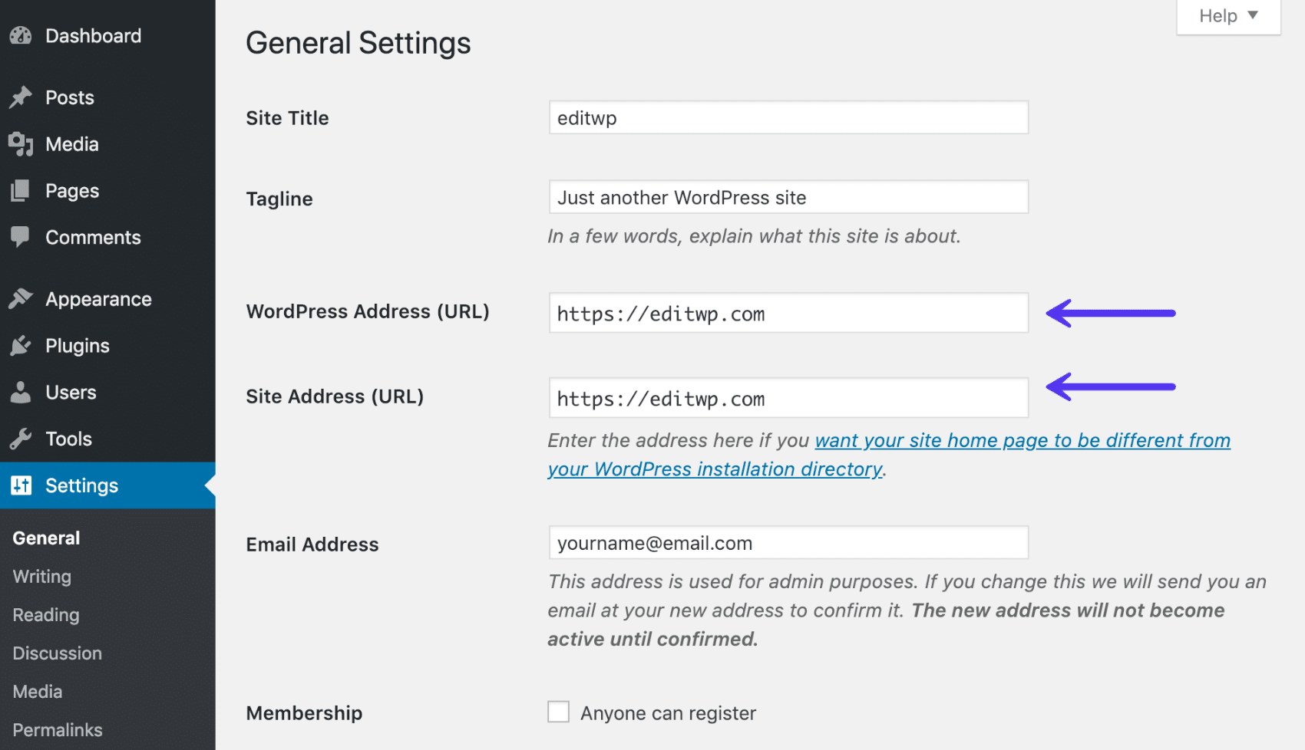The height and width of the screenshot is (750, 1305).
Task: Open Comments using the speech bubble icon
Action: 21,237
